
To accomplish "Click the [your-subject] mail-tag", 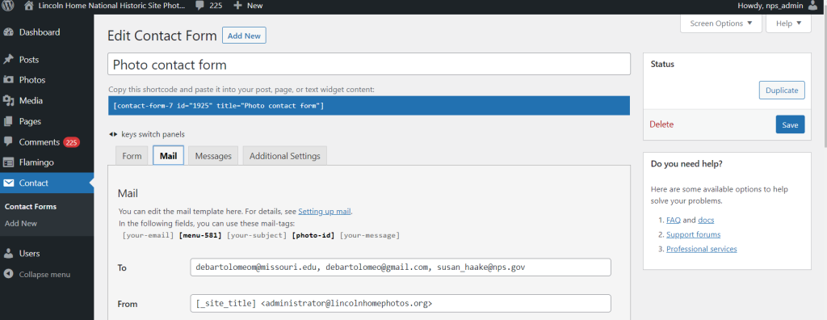I will (257, 235).
